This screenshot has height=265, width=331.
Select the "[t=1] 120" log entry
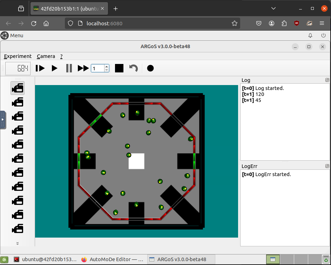[253, 94]
